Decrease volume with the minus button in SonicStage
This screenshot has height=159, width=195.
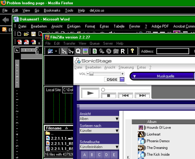click(x=88, y=74)
